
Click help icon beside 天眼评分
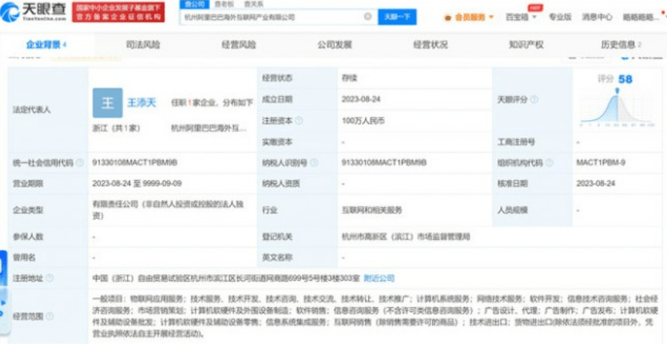point(534,100)
